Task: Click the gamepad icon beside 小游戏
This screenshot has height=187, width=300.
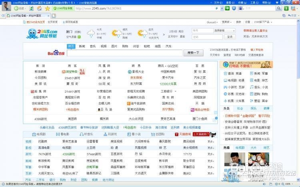Action: pyautogui.click(x=225, y=87)
